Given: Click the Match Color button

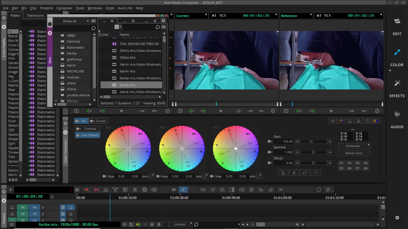Looking at the screenshot, I should [x=354, y=153].
